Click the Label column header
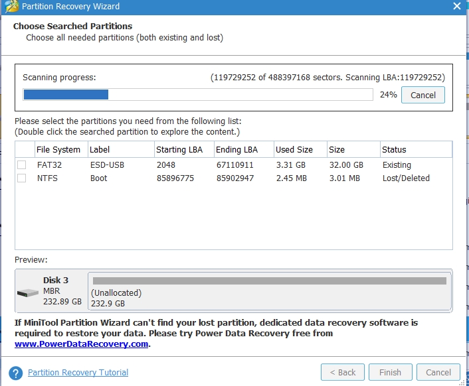 point(121,150)
